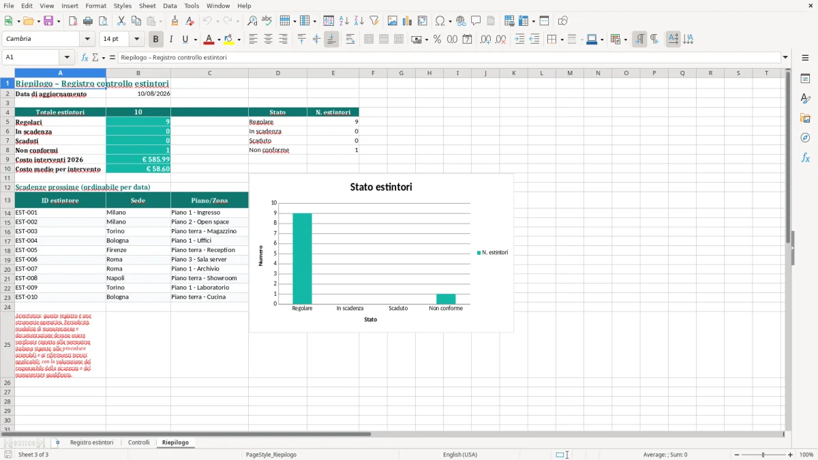
Task: Click Draw Functions shapes icon
Action: (x=563, y=21)
